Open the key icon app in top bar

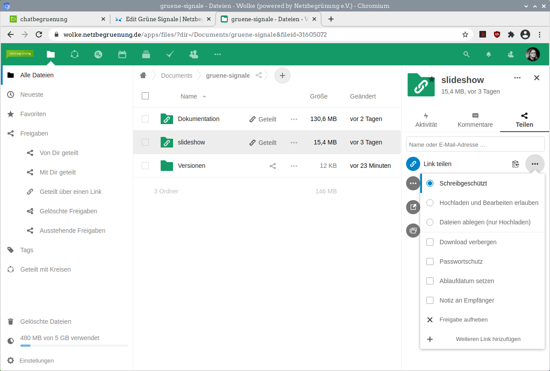pyautogui.click(x=98, y=54)
